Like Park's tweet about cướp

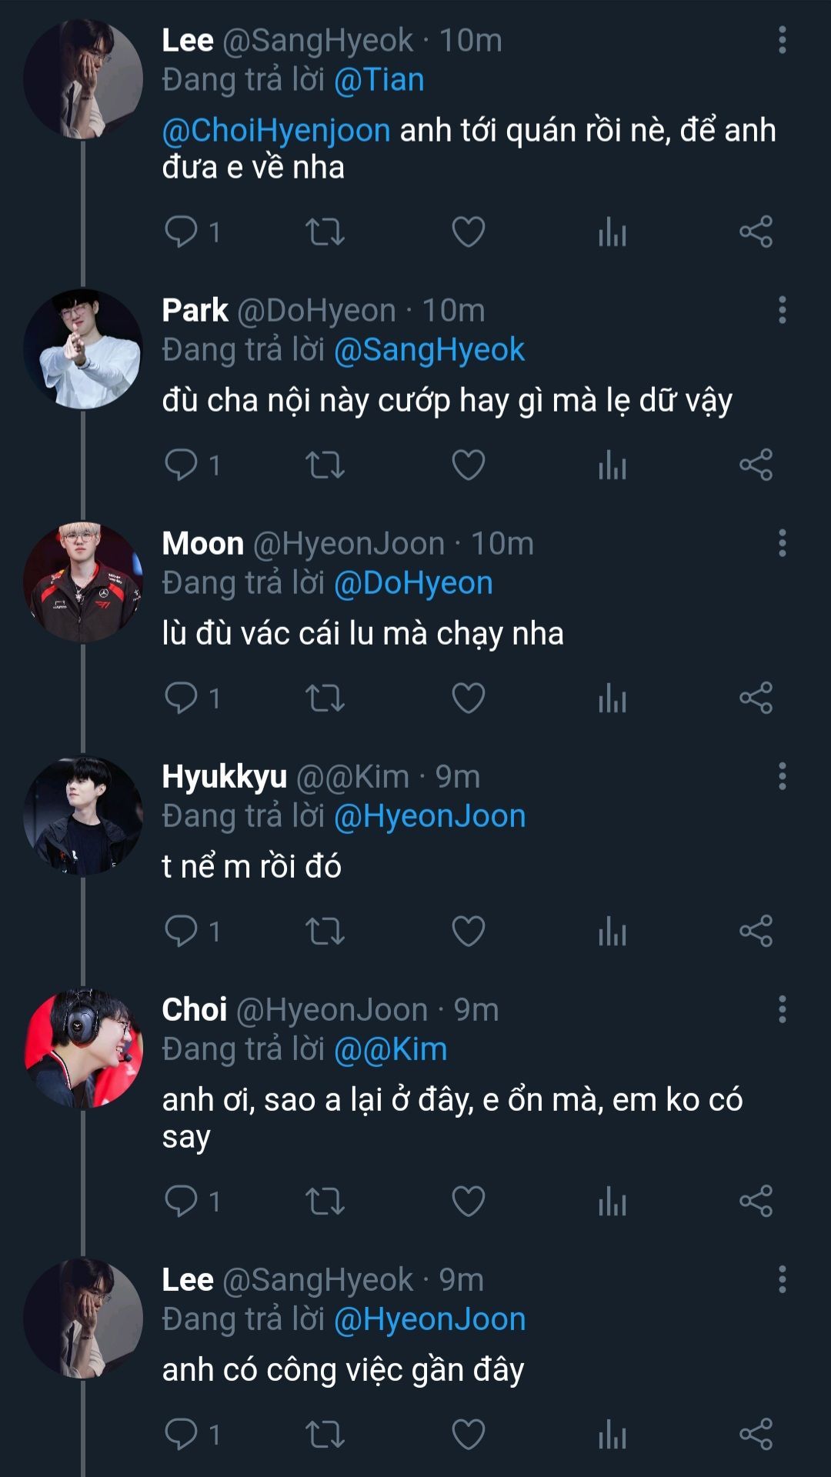[468, 465]
